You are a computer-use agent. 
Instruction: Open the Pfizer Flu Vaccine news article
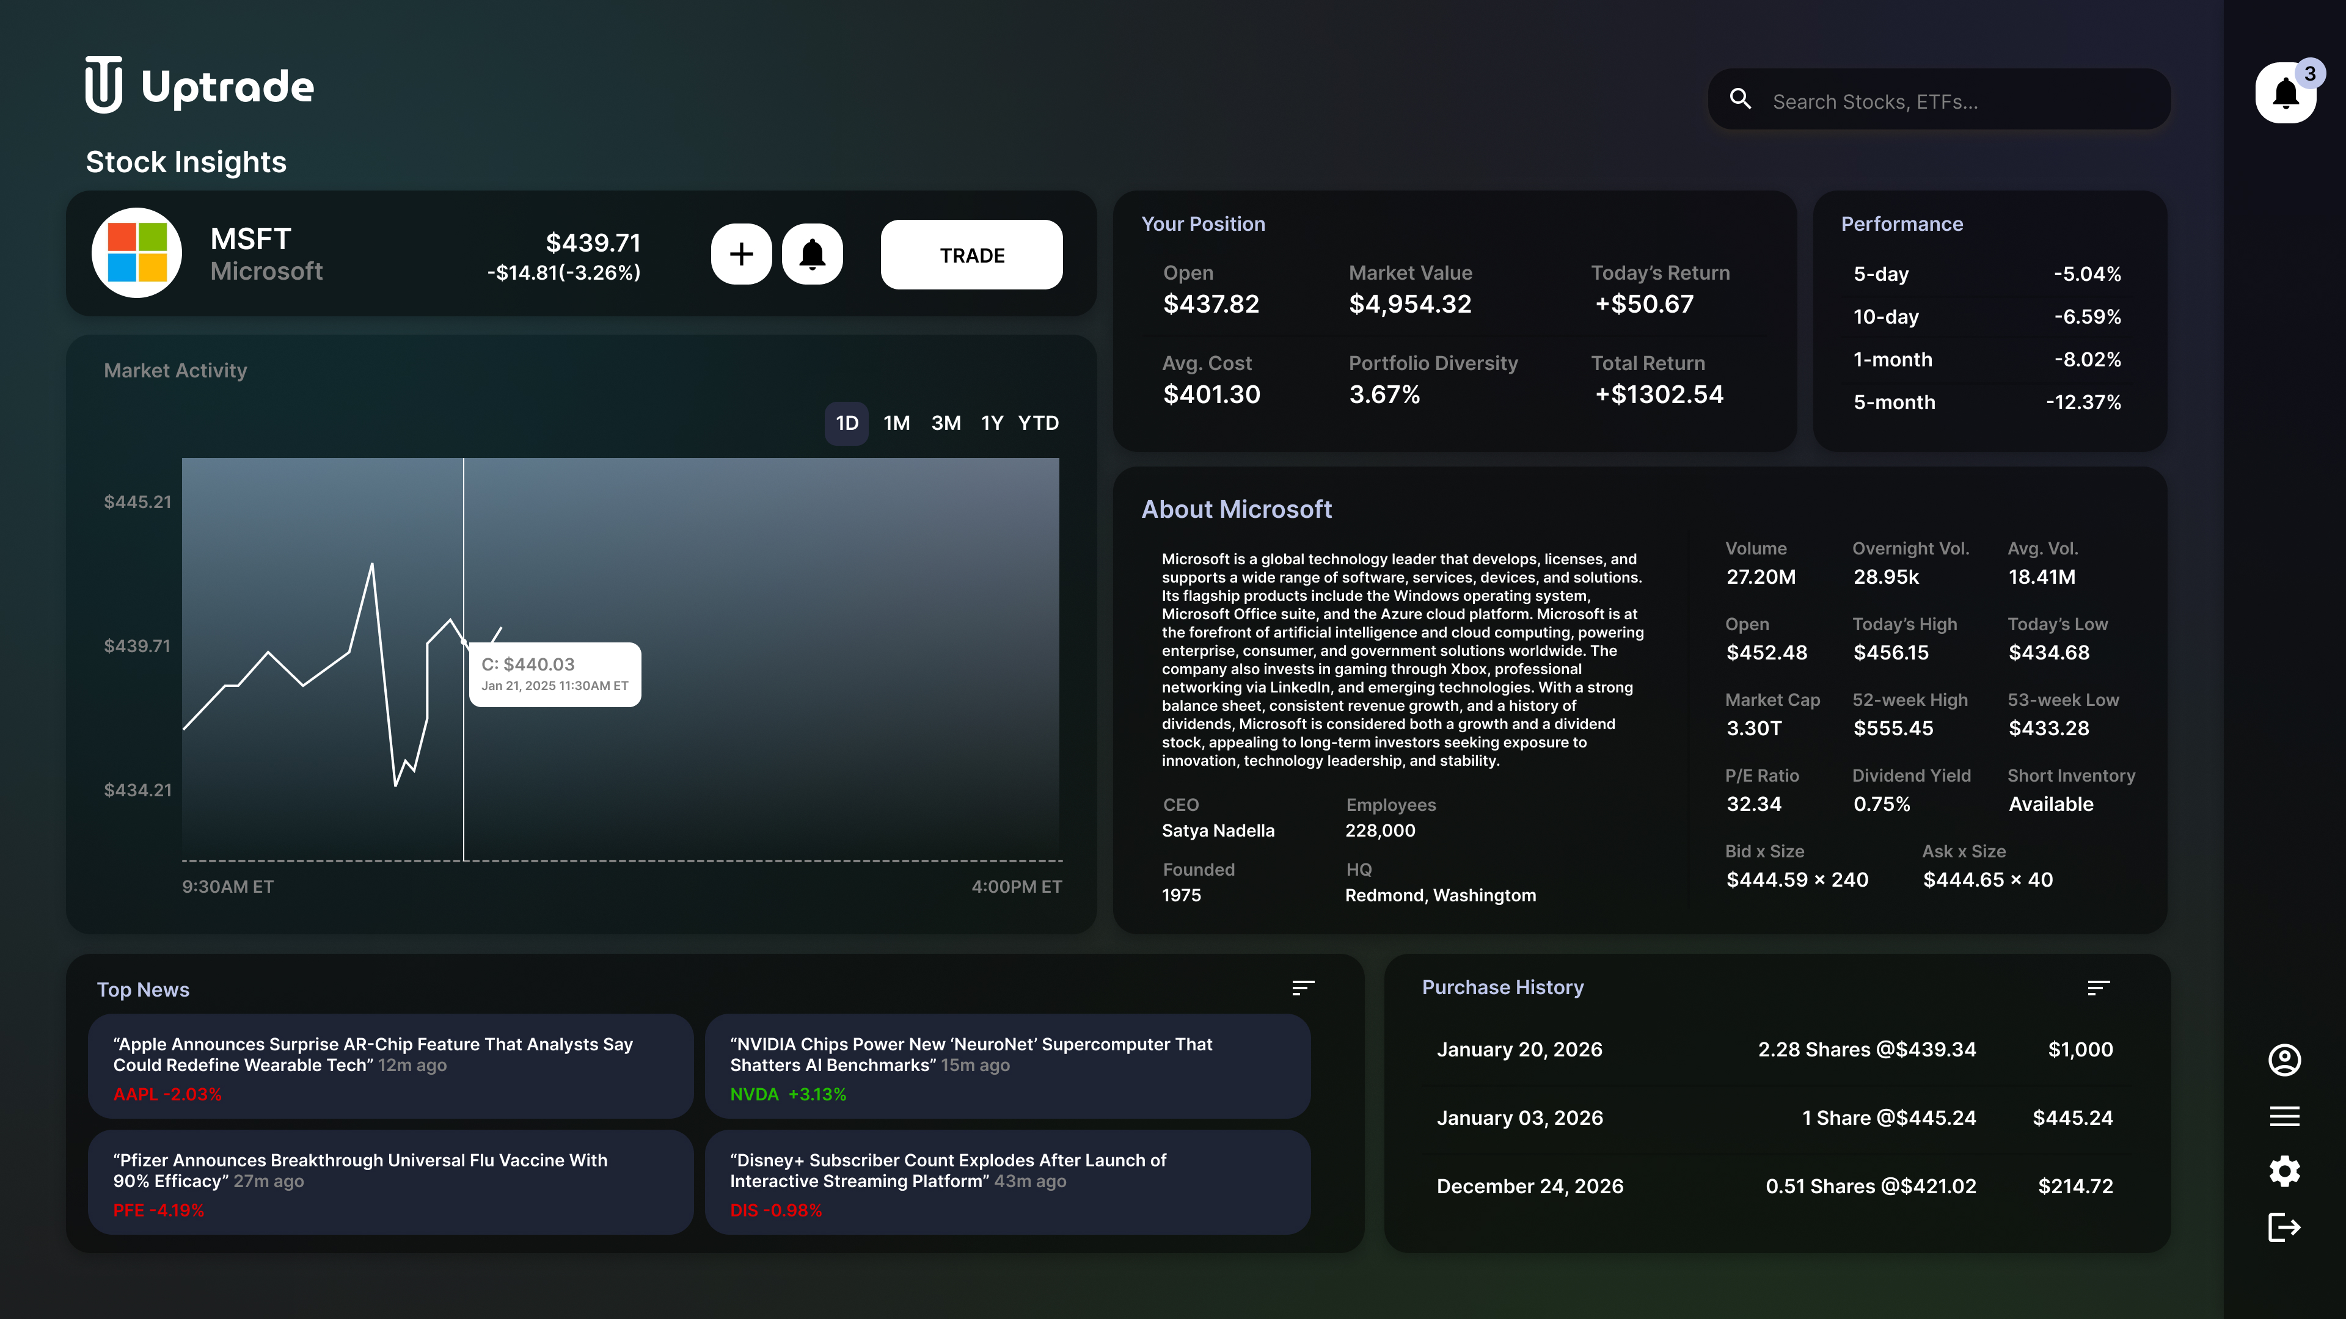[391, 1182]
